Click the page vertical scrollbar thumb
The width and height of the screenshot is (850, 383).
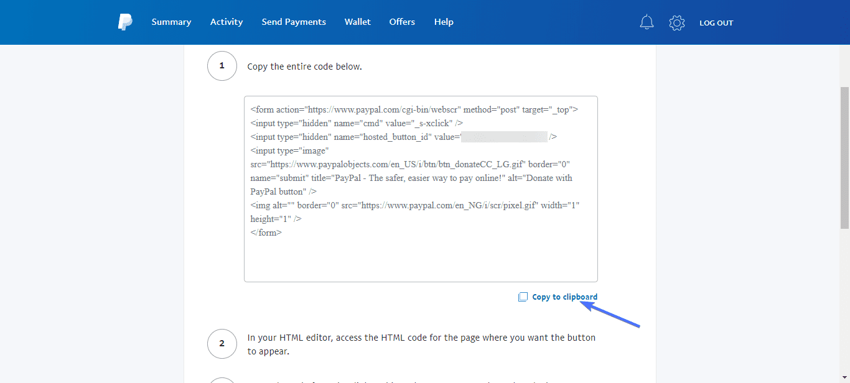click(x=844, y=159)
